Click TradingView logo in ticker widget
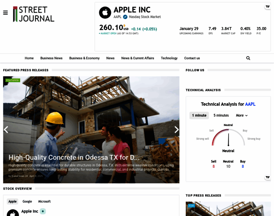 (268, 6)
